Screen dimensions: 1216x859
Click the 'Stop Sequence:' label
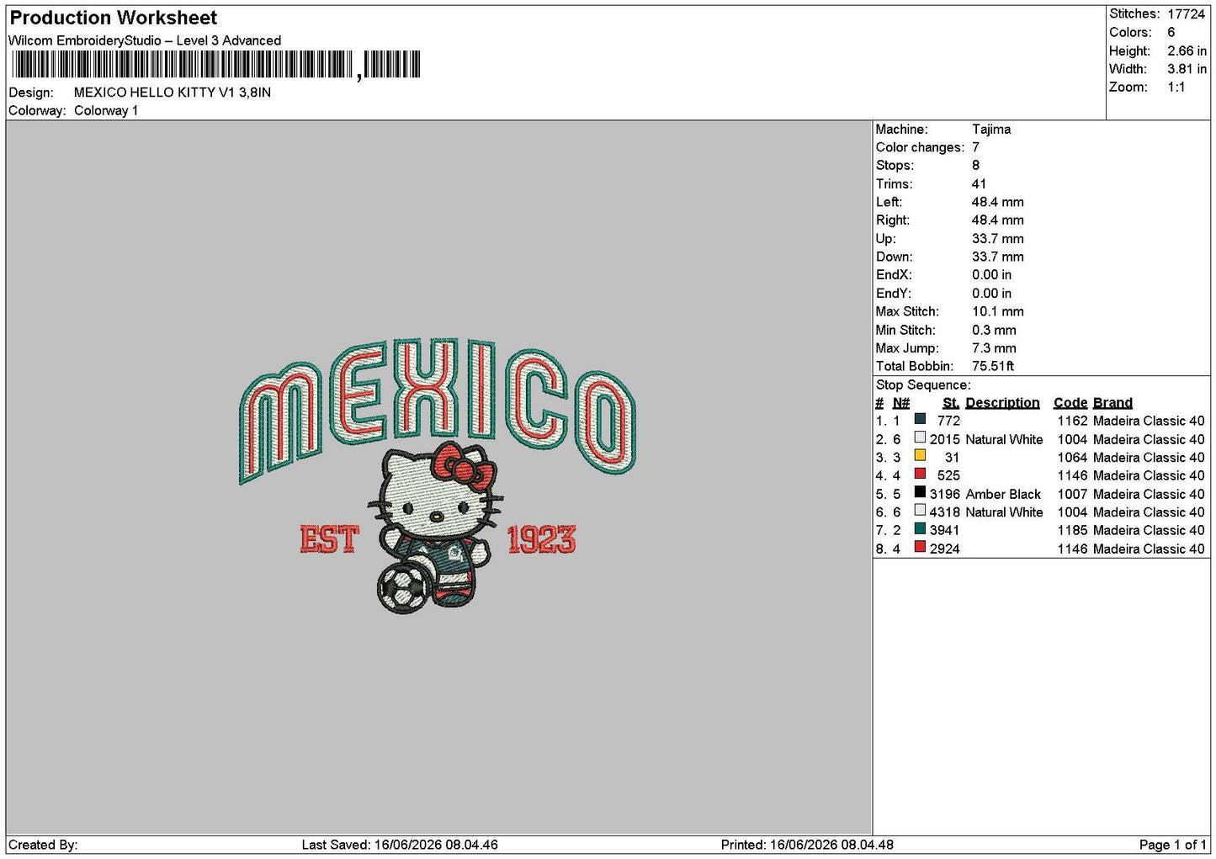(x=923, y=385)
